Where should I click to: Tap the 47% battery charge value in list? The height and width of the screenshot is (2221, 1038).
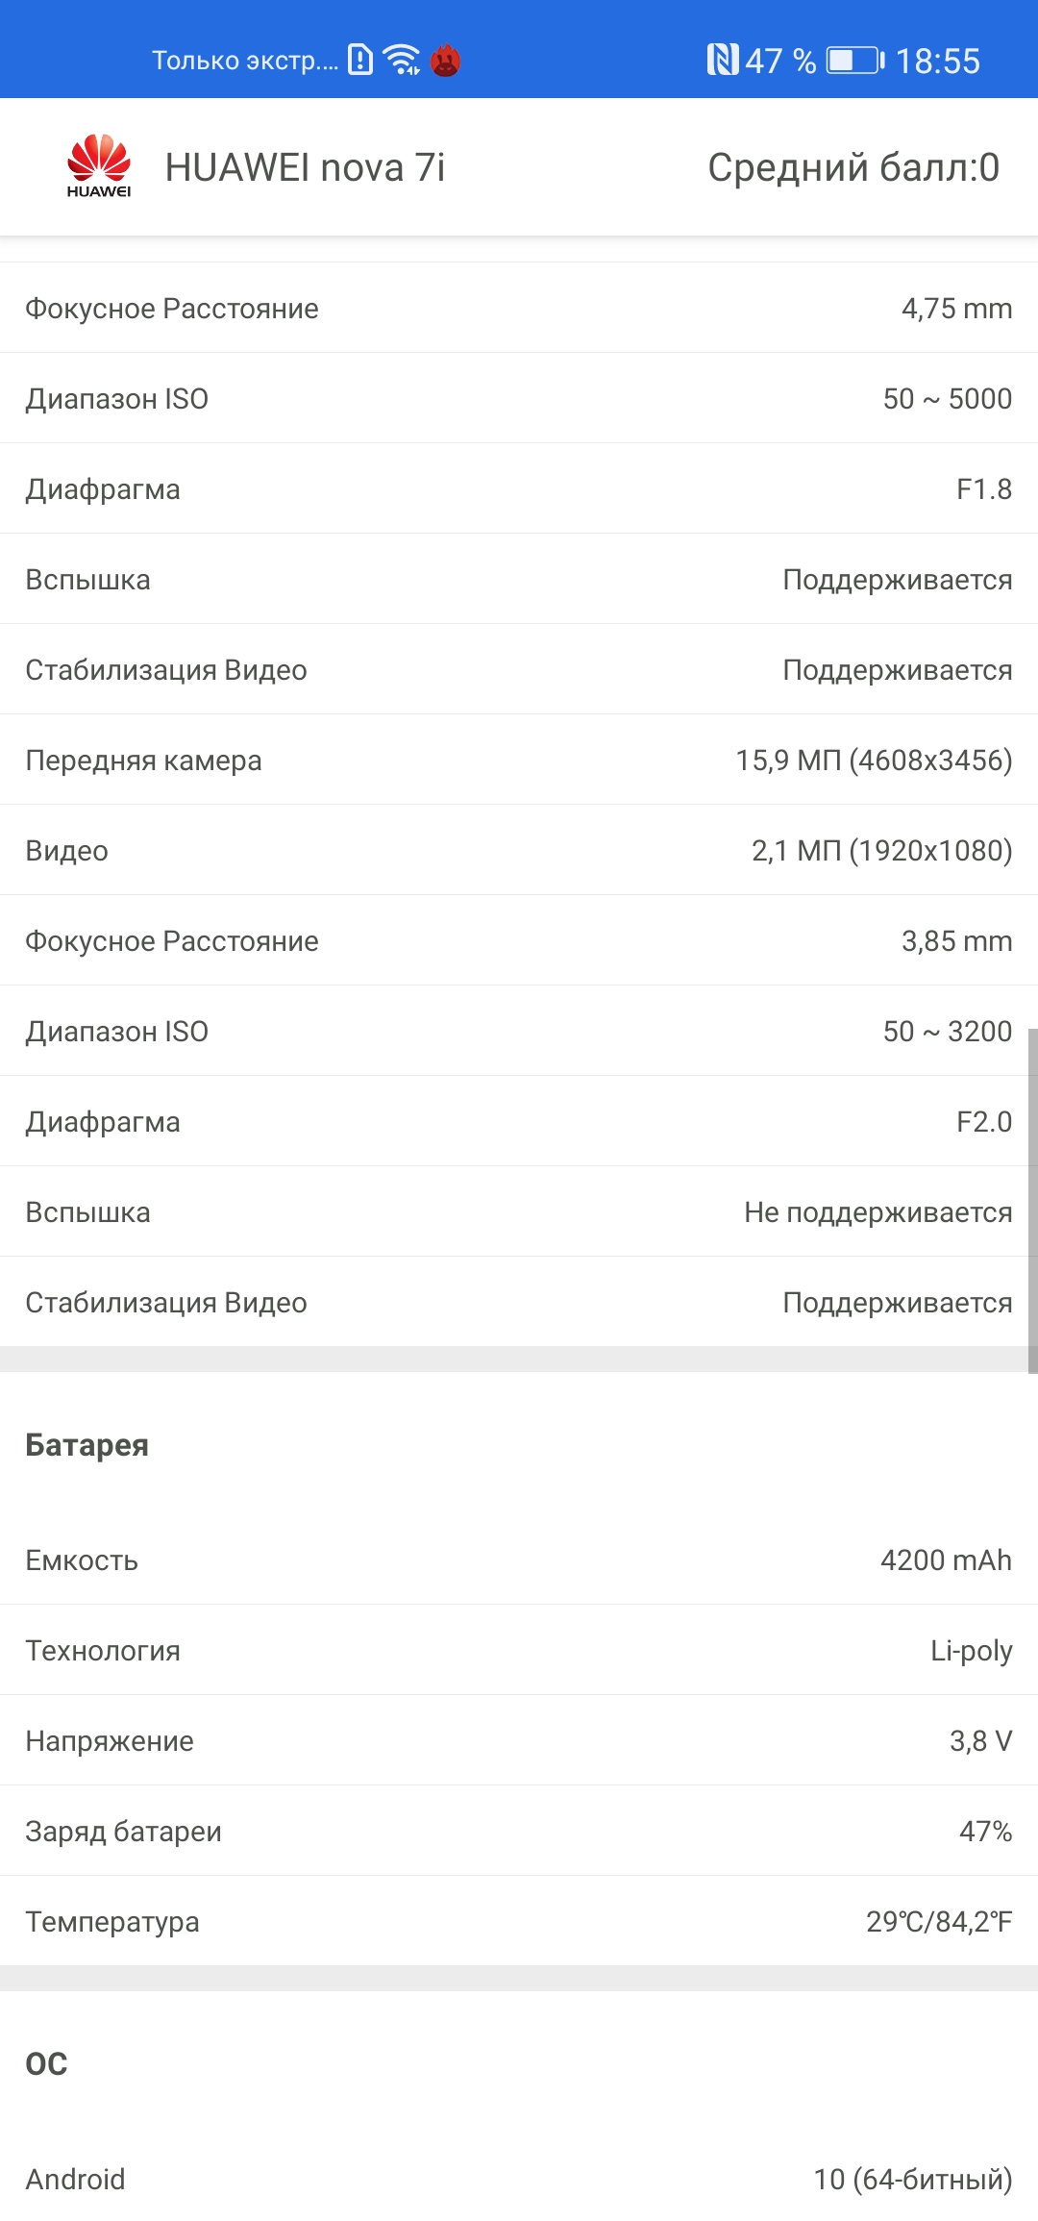pyautogui.click(x=985, y=1832)
